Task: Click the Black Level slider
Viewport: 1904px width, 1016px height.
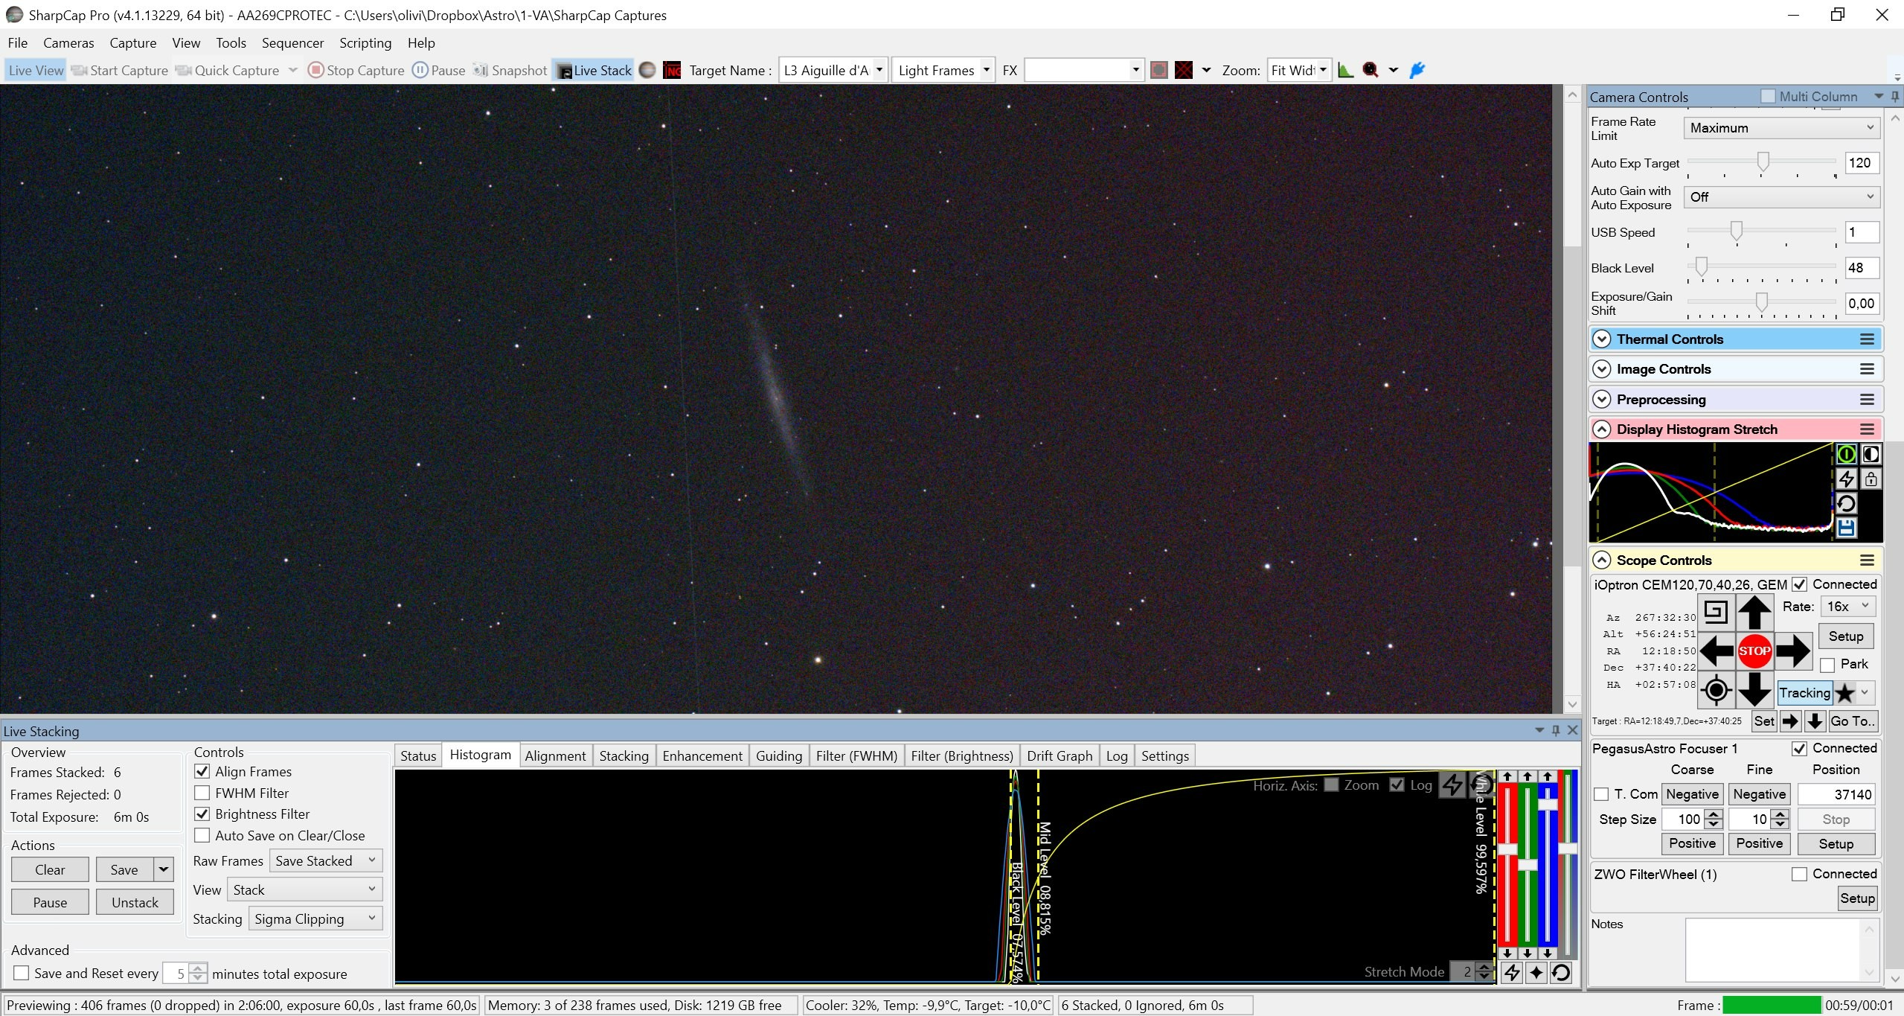Action: [1761, 267]
